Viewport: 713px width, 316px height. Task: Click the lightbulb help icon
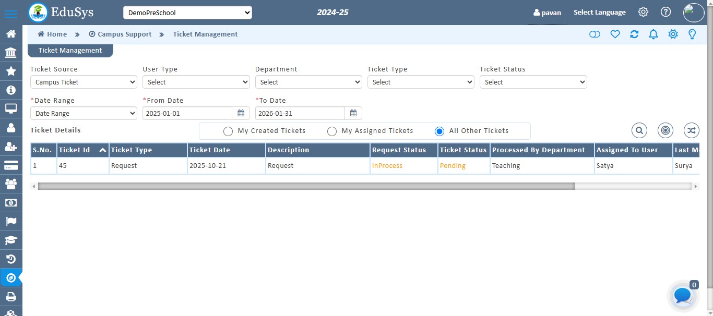(x=692, y=34)
